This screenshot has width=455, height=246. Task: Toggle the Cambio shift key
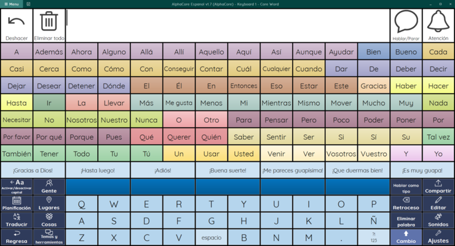coord(406,237)
